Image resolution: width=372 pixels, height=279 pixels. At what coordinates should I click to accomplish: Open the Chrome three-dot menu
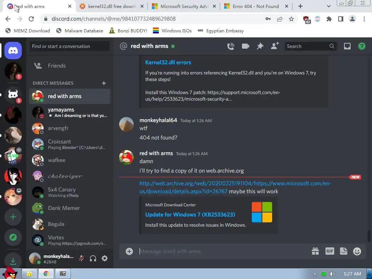coord(364,19)
